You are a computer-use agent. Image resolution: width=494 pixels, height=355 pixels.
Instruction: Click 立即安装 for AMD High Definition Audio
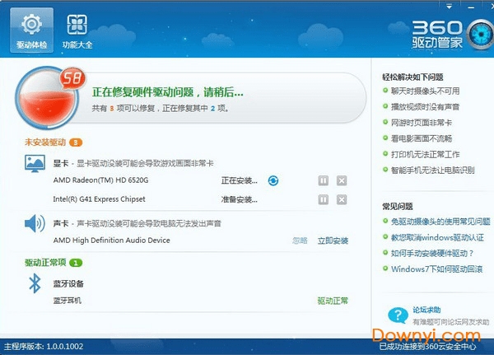[333, 241]
